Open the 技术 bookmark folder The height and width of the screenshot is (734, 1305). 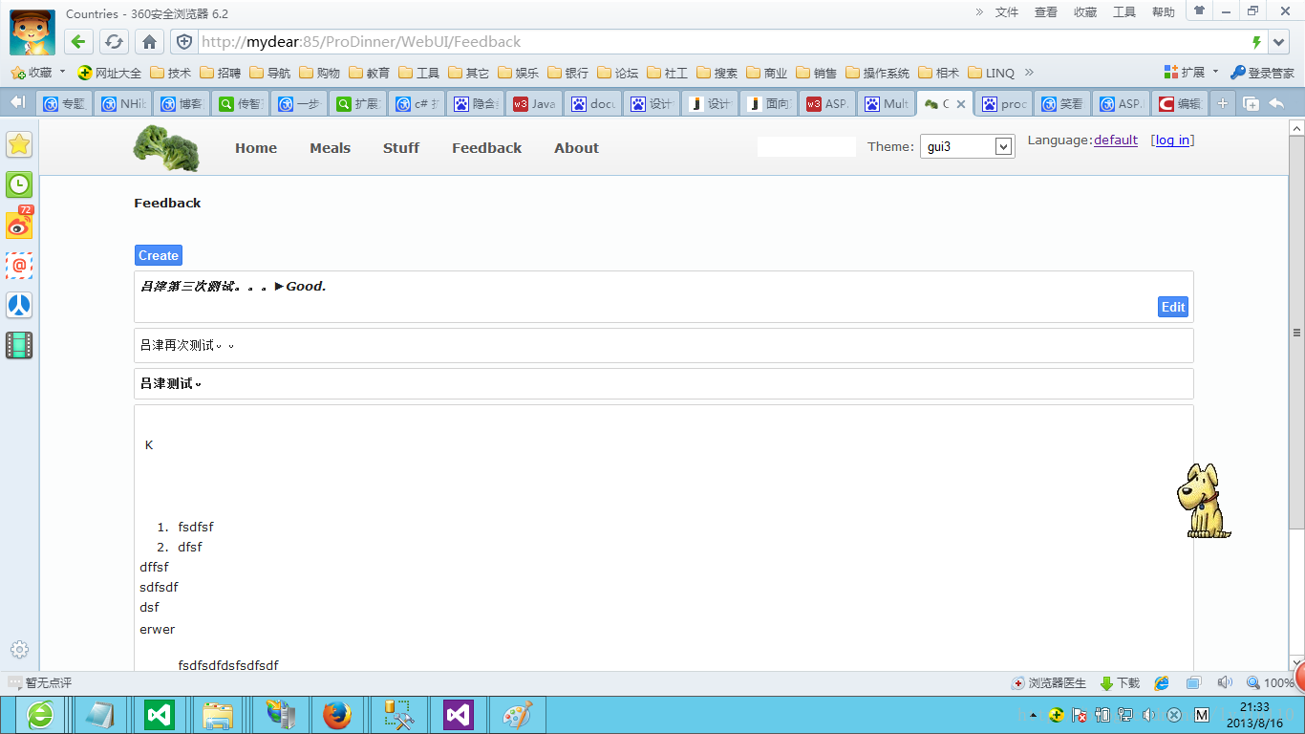[170, 73]
